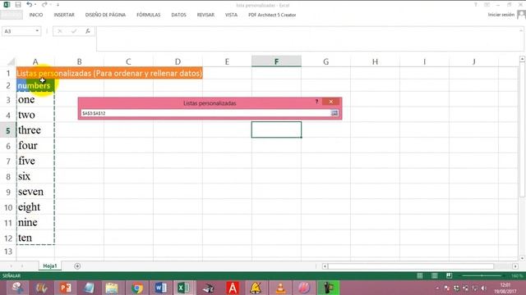Viewport: 526px width, 295px height.
Task: Switch to the Hoja1 sheet tab
Action: click(x=50, y=265)
